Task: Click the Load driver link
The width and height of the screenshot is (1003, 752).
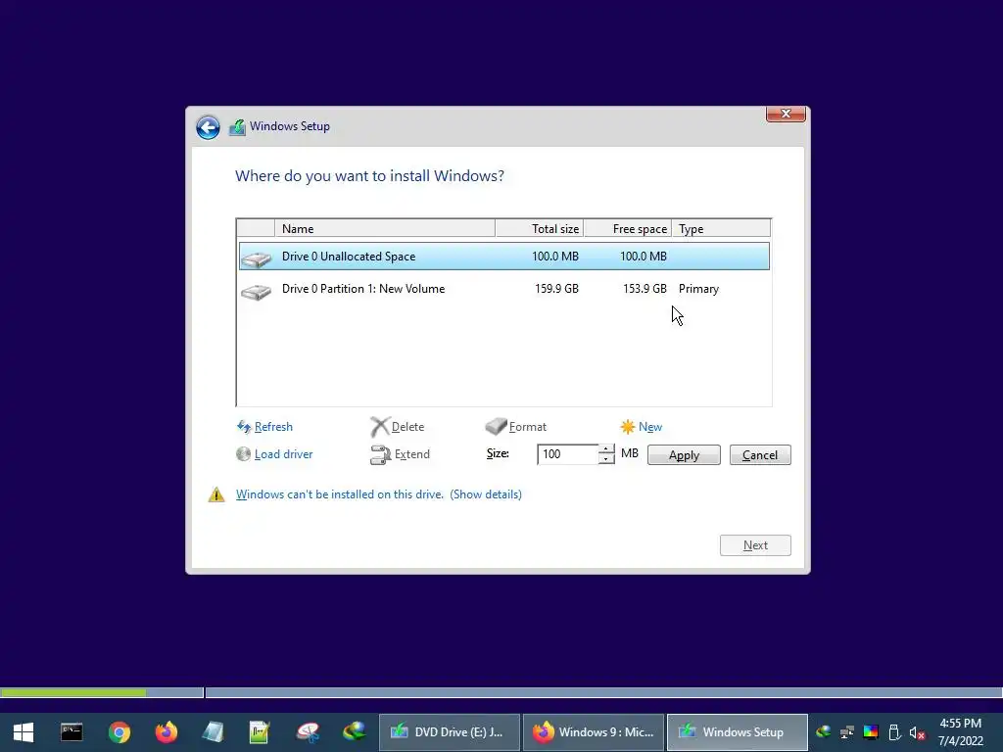Action: 283,454
